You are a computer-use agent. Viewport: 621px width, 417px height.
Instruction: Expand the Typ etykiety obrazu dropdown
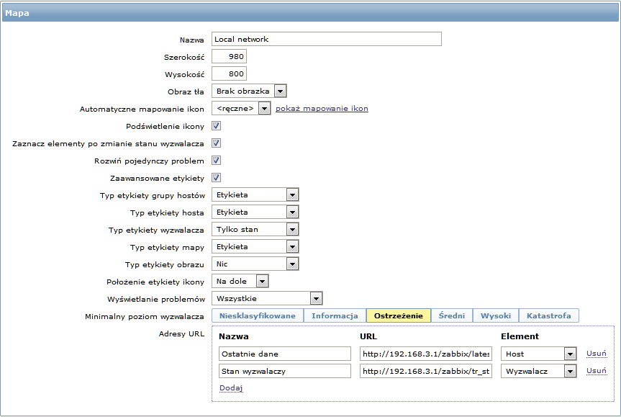point(255,264)
